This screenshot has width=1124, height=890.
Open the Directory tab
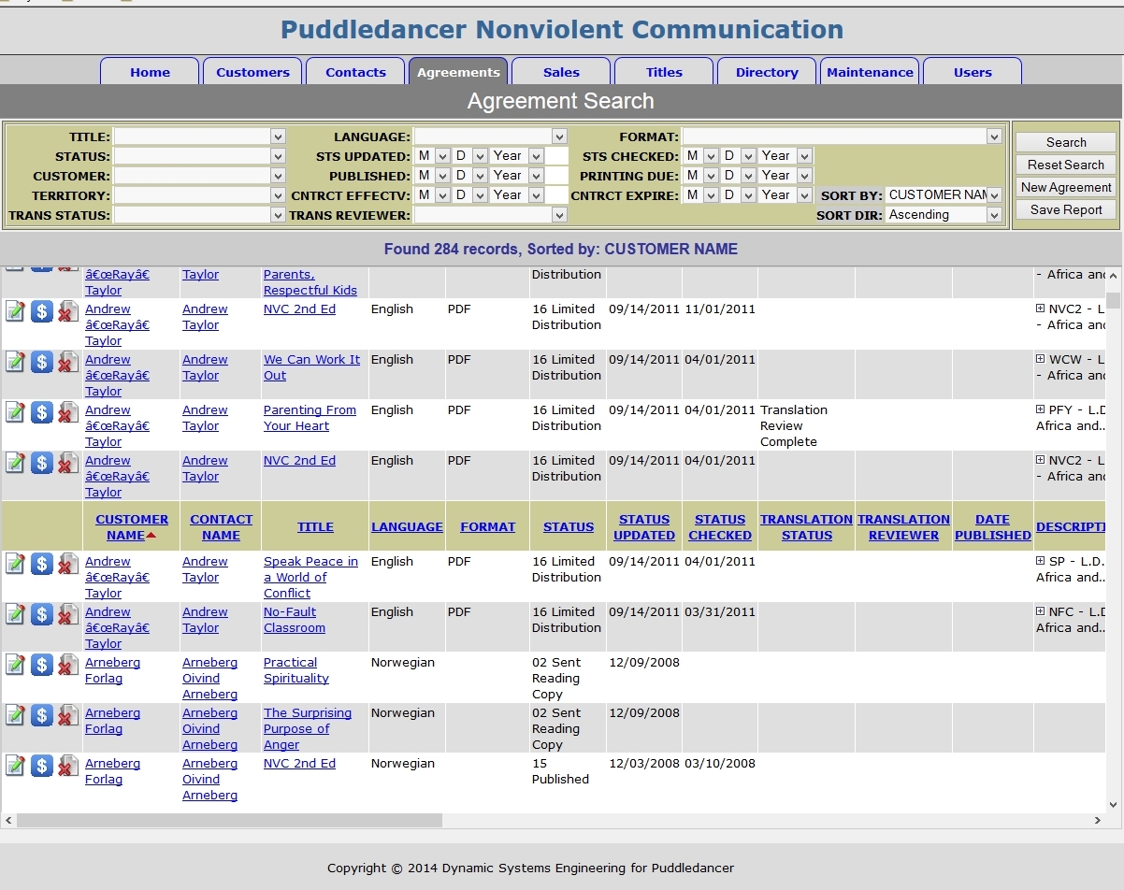click(x=767, y=72)
